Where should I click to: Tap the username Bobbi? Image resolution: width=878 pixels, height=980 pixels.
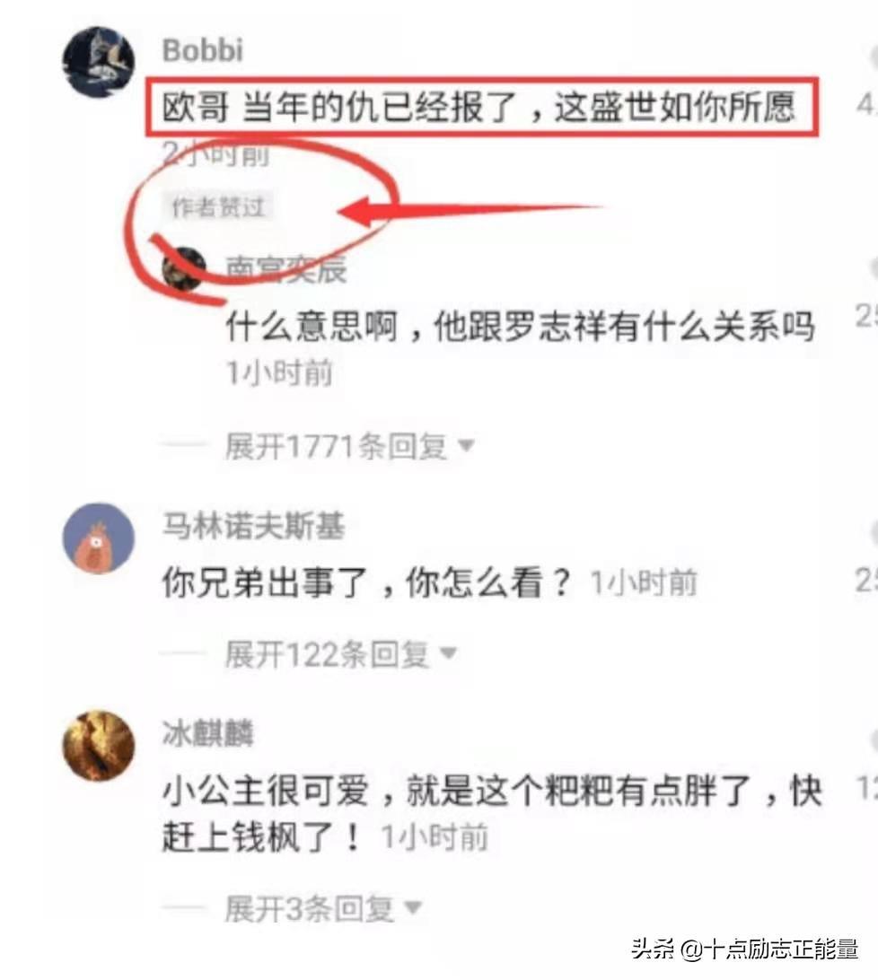click(203, 50)
